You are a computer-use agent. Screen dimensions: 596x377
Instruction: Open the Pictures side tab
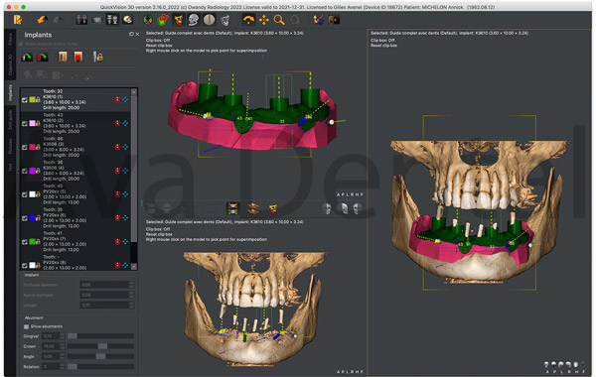(10, 146)
